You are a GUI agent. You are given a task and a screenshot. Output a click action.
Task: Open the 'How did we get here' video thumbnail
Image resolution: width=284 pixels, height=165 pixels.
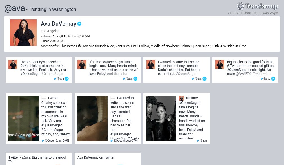(x=23, y=119)
